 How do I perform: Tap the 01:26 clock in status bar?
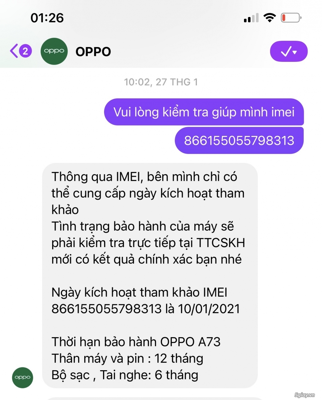point(47,18)
